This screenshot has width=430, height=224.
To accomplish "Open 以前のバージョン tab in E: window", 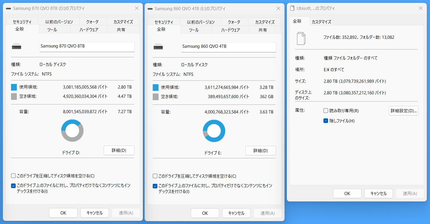I will point(201,22).
